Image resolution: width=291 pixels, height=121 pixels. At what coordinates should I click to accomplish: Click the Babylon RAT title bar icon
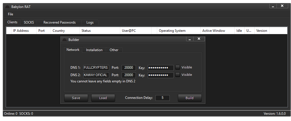pyautogui.click(x=7, y=7)
